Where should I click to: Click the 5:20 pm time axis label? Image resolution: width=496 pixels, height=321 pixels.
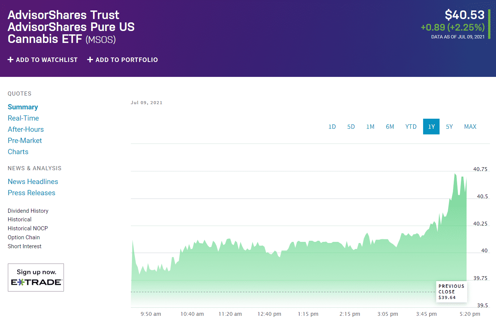[470, 314]
